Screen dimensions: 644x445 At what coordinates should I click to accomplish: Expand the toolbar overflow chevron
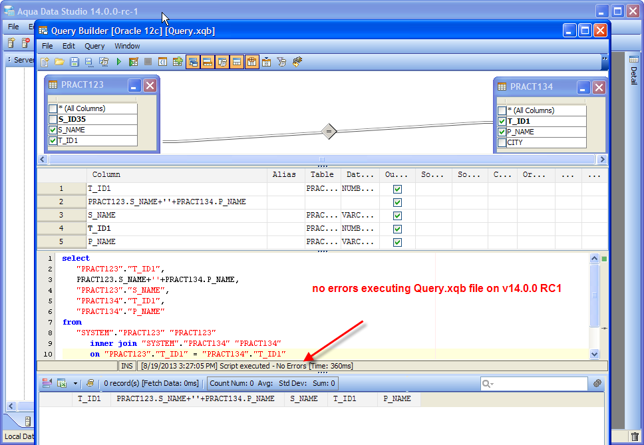605,59
